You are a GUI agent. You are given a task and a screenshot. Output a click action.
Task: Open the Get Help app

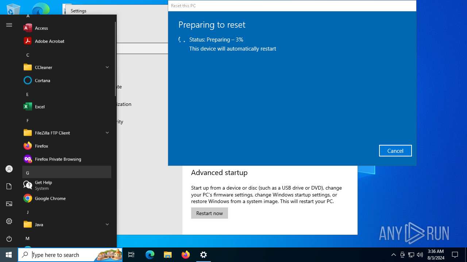67,185
